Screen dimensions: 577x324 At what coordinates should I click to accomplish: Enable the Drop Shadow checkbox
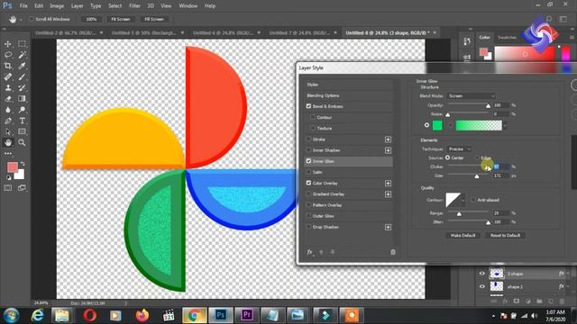click(x=308, y=227)
